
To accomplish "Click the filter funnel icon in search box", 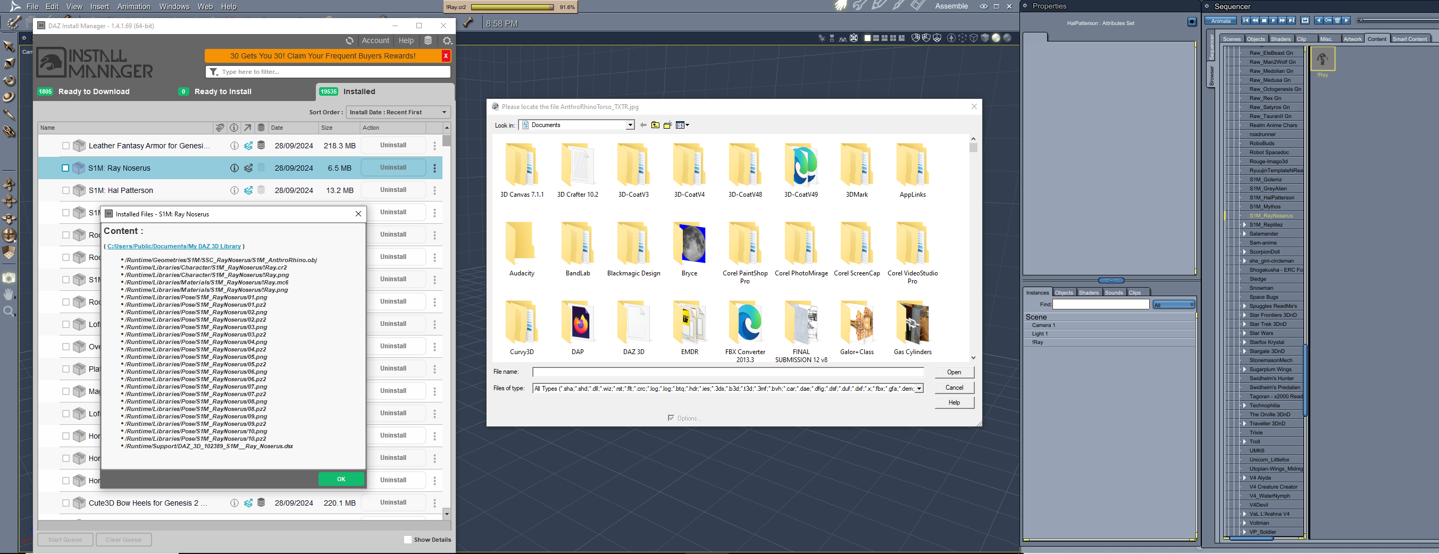I will [214, 72].
